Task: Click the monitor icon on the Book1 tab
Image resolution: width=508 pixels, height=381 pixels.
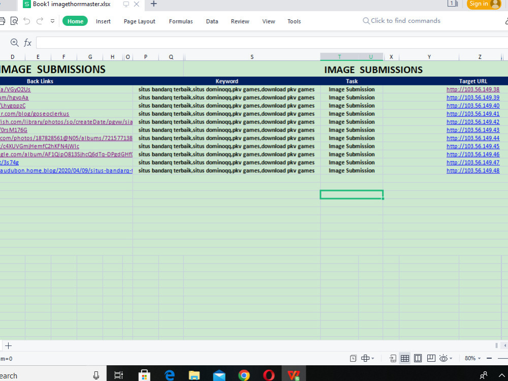Action: point(126,4)
